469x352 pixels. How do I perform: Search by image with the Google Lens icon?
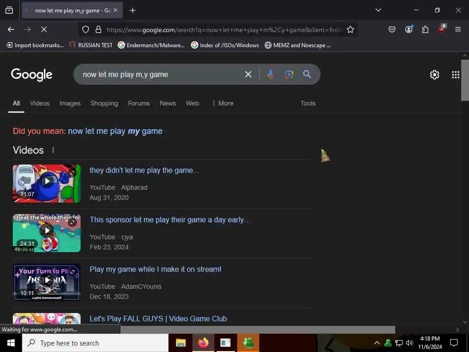(289, 74)
